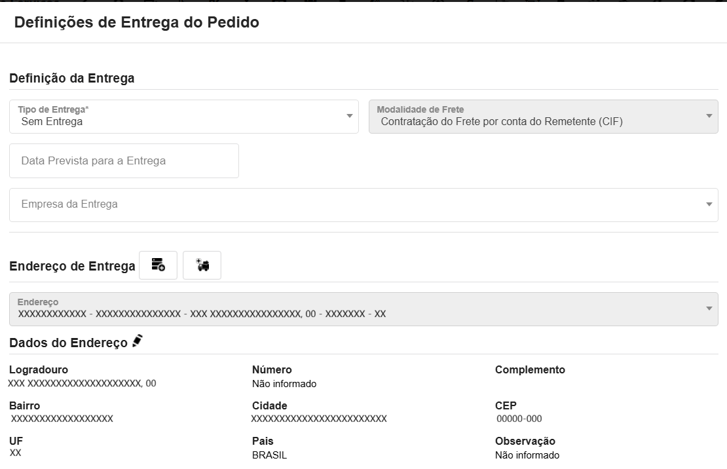Image resolution: width=727 pixels, height=469 pixels.
Task: Open the Tipo de Entrega dropdown
Action: tap(183, 117)
